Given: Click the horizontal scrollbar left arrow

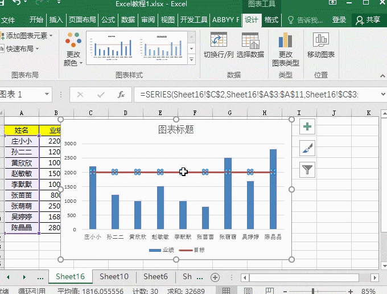Looking at the screenshot, I should (245, 277).
